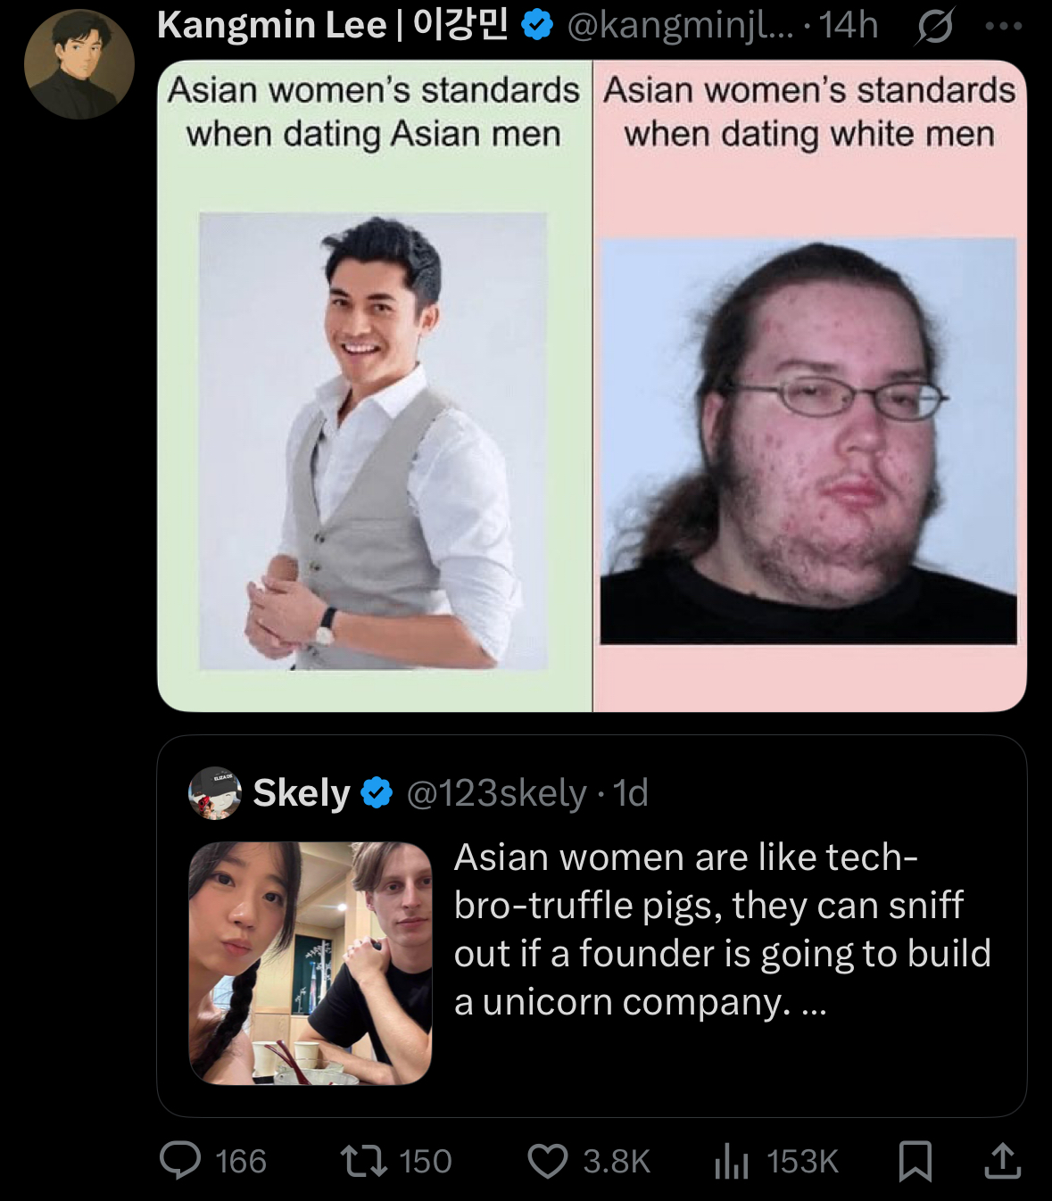This screenshot has height=1201, width=1052.
Task: Like the post with heart icon
Action: click(x=548, y=1161)
